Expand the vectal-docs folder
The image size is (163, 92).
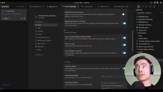pos(137,38)
